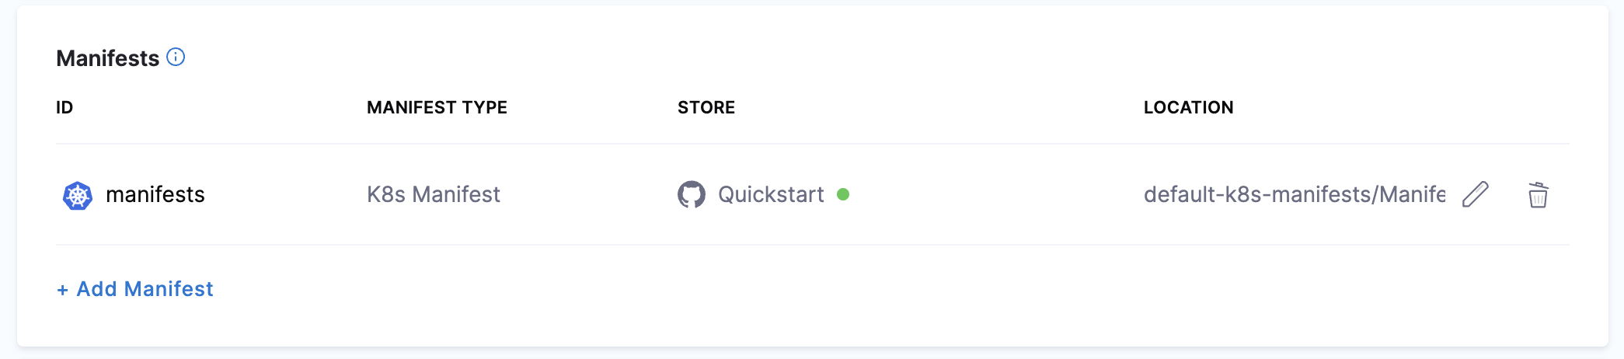Click the ID column header
This screenshot has width=1624, height=359.
(64, 107)
